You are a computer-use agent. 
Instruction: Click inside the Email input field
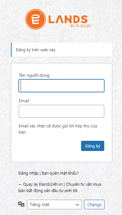coord(61,111)
